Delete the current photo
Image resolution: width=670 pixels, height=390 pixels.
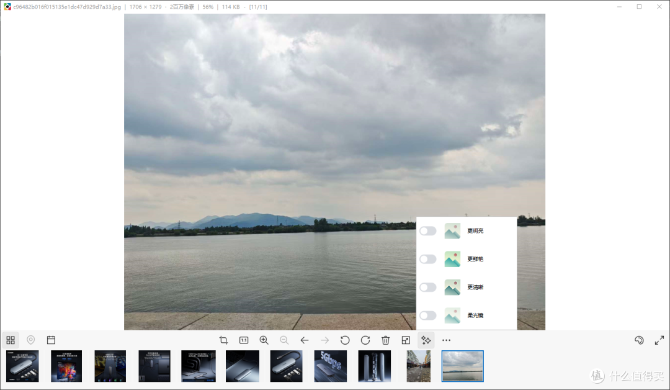click(385, 340)
